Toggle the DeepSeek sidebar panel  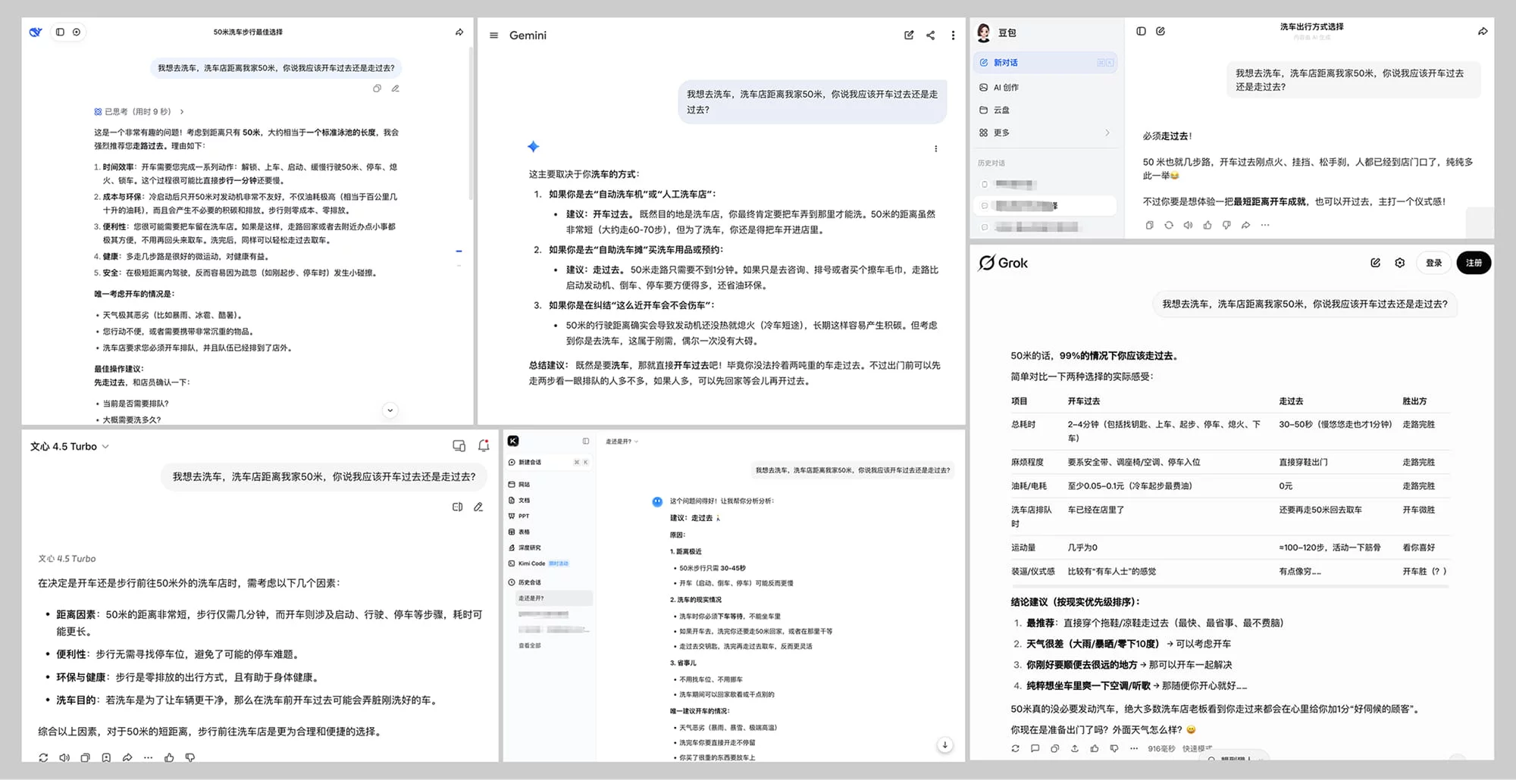pos(60,32)
